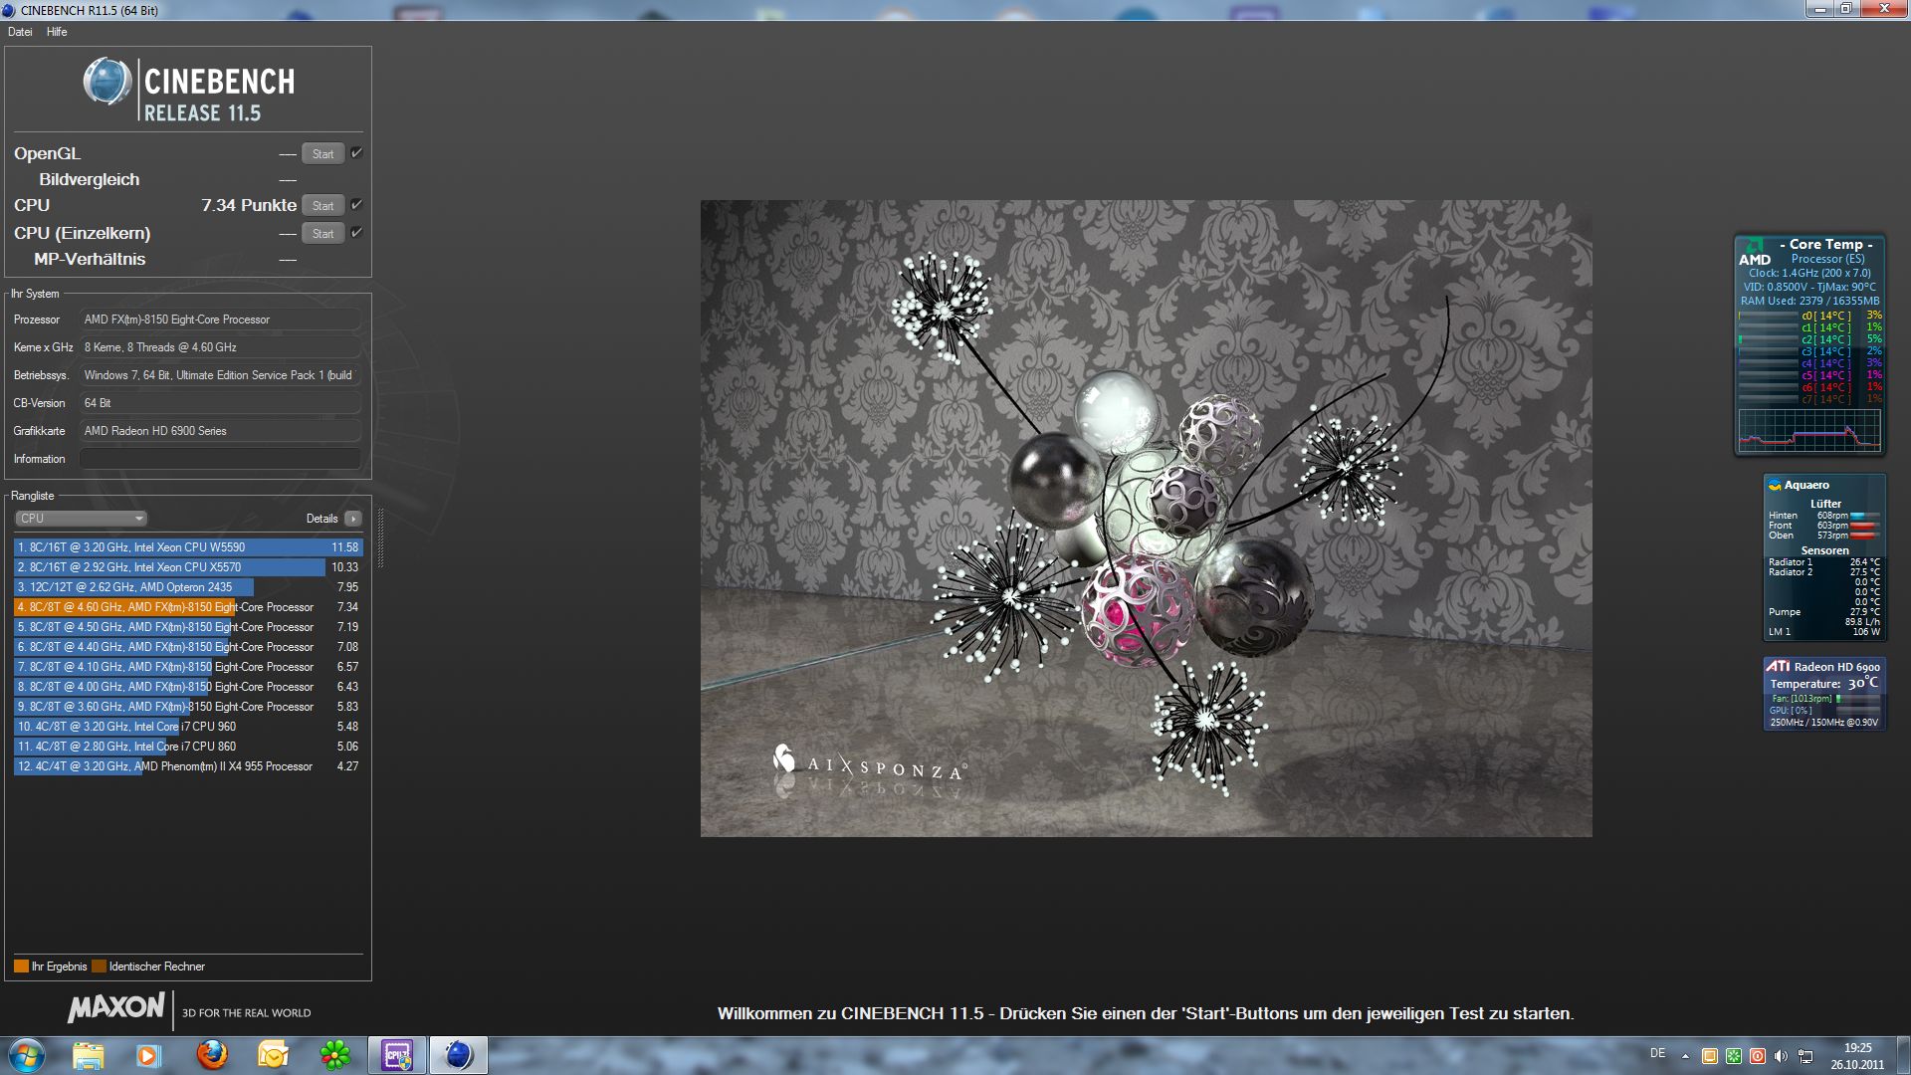Click the Information input field
Viewport: 1911px width, 1075px height.
(x=220, y=459)
